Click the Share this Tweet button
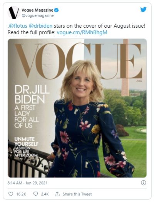 [77, 194]
